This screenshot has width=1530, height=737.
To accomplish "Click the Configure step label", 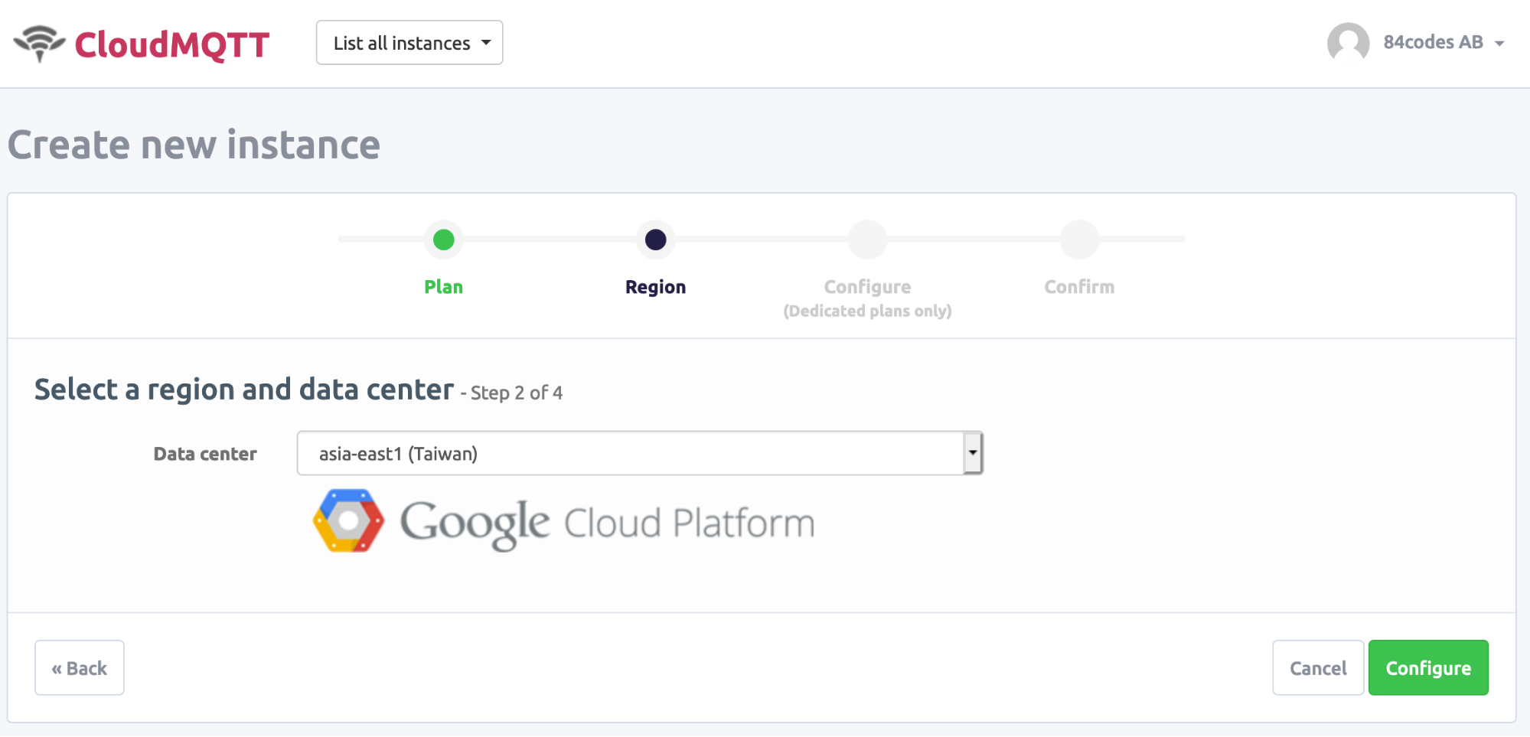I will [x=867, y=287].
